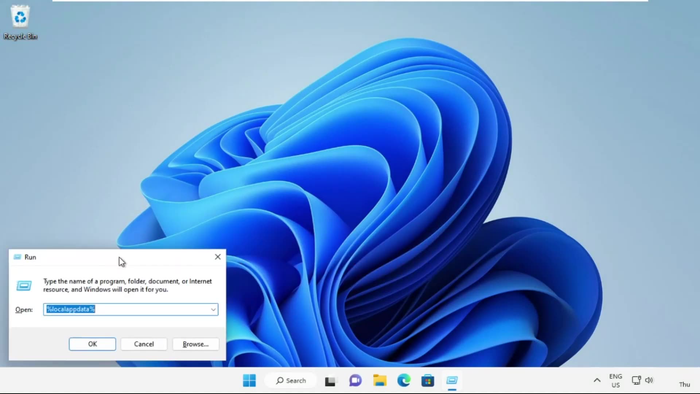Open Task View from the taskbar
700x394 pixels.
coord(330,380)
